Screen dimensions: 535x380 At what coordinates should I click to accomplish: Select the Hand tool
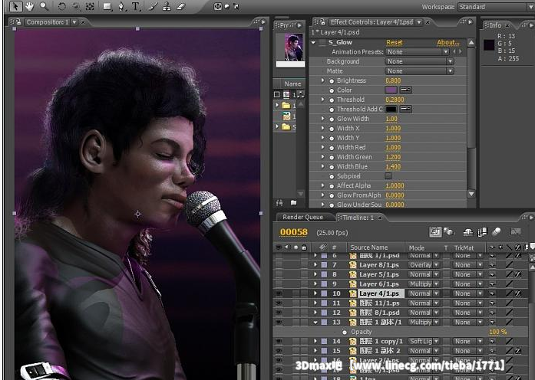(30, 6)
